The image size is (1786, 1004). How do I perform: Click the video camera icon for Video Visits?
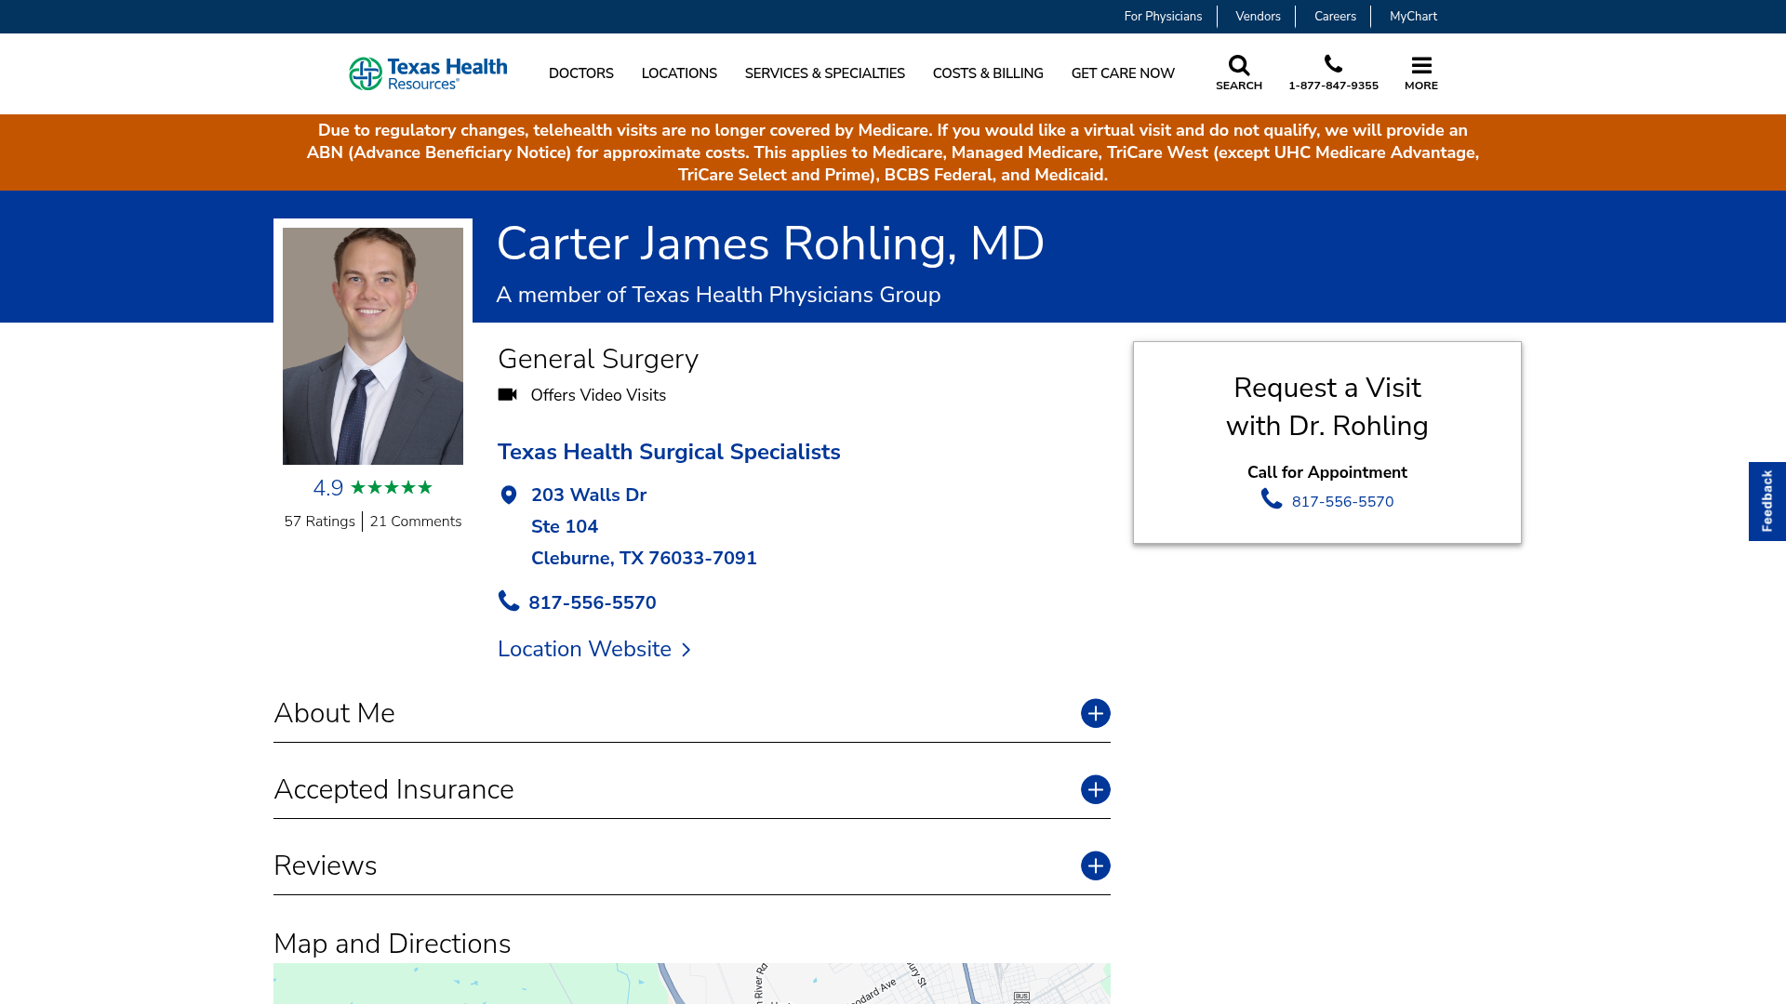508,394
